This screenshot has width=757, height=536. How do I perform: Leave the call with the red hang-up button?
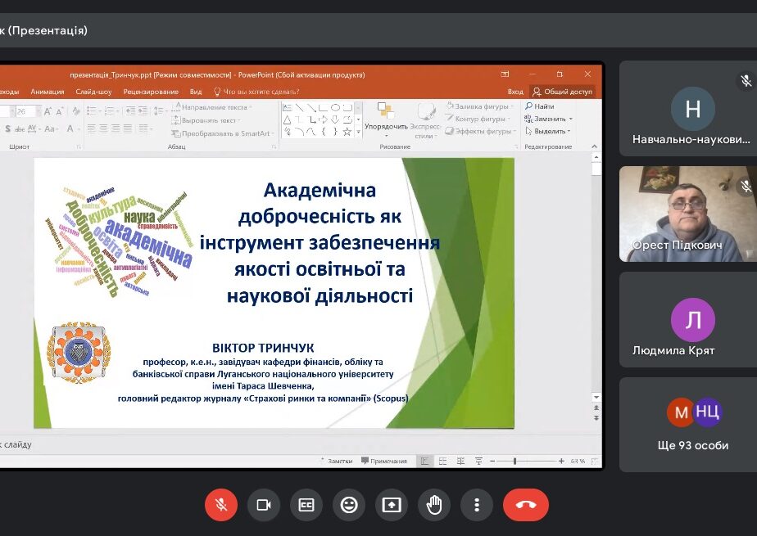click(x=526, y=505)
